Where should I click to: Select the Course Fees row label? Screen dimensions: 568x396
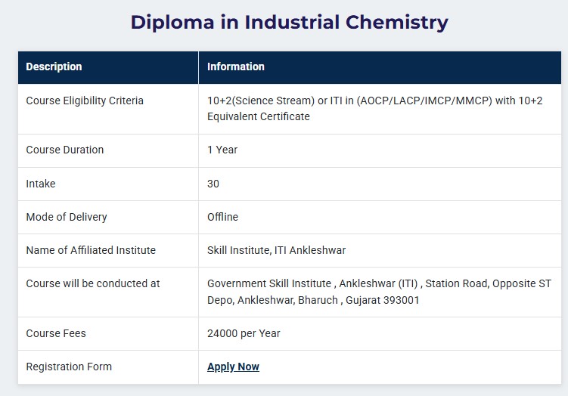56,333
